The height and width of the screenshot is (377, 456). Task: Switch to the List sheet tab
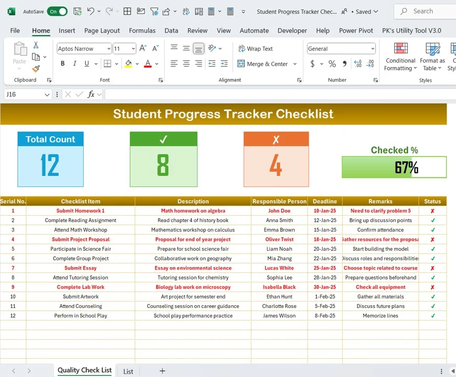click(128, 371)
